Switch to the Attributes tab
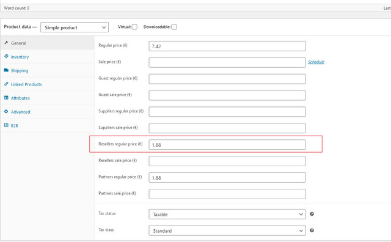This screenshot has width=391, height=242. coord(48,98)
